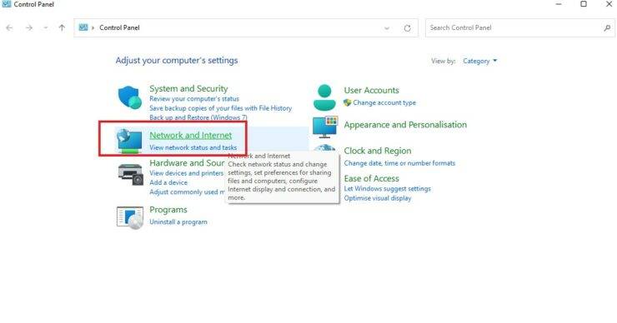Go forward with the forward arrow
The width and height of the screenshot is (617, 323).
point(28,28)
